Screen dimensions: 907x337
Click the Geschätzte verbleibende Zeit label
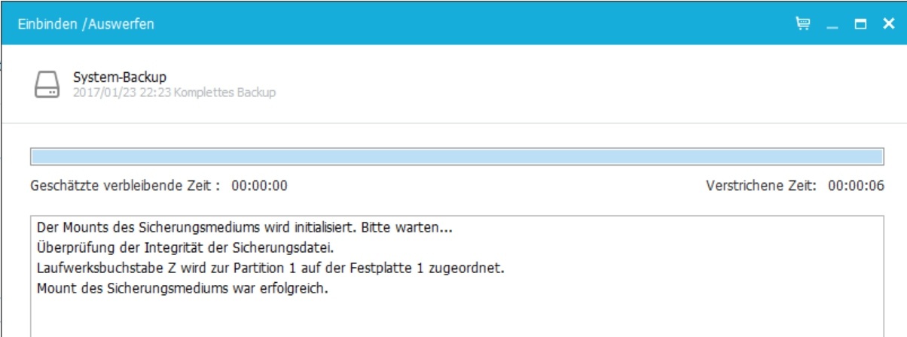[125, 186]
